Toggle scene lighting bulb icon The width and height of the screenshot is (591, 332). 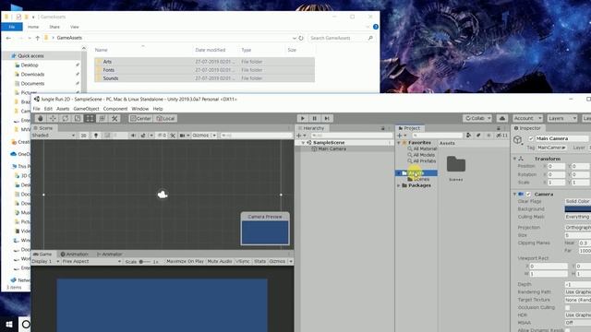[x=96, y=136]
